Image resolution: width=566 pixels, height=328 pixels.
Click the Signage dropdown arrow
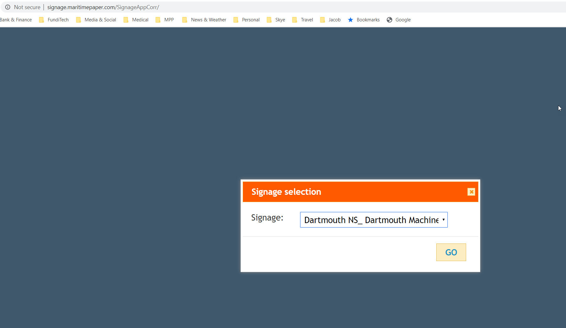443,220
